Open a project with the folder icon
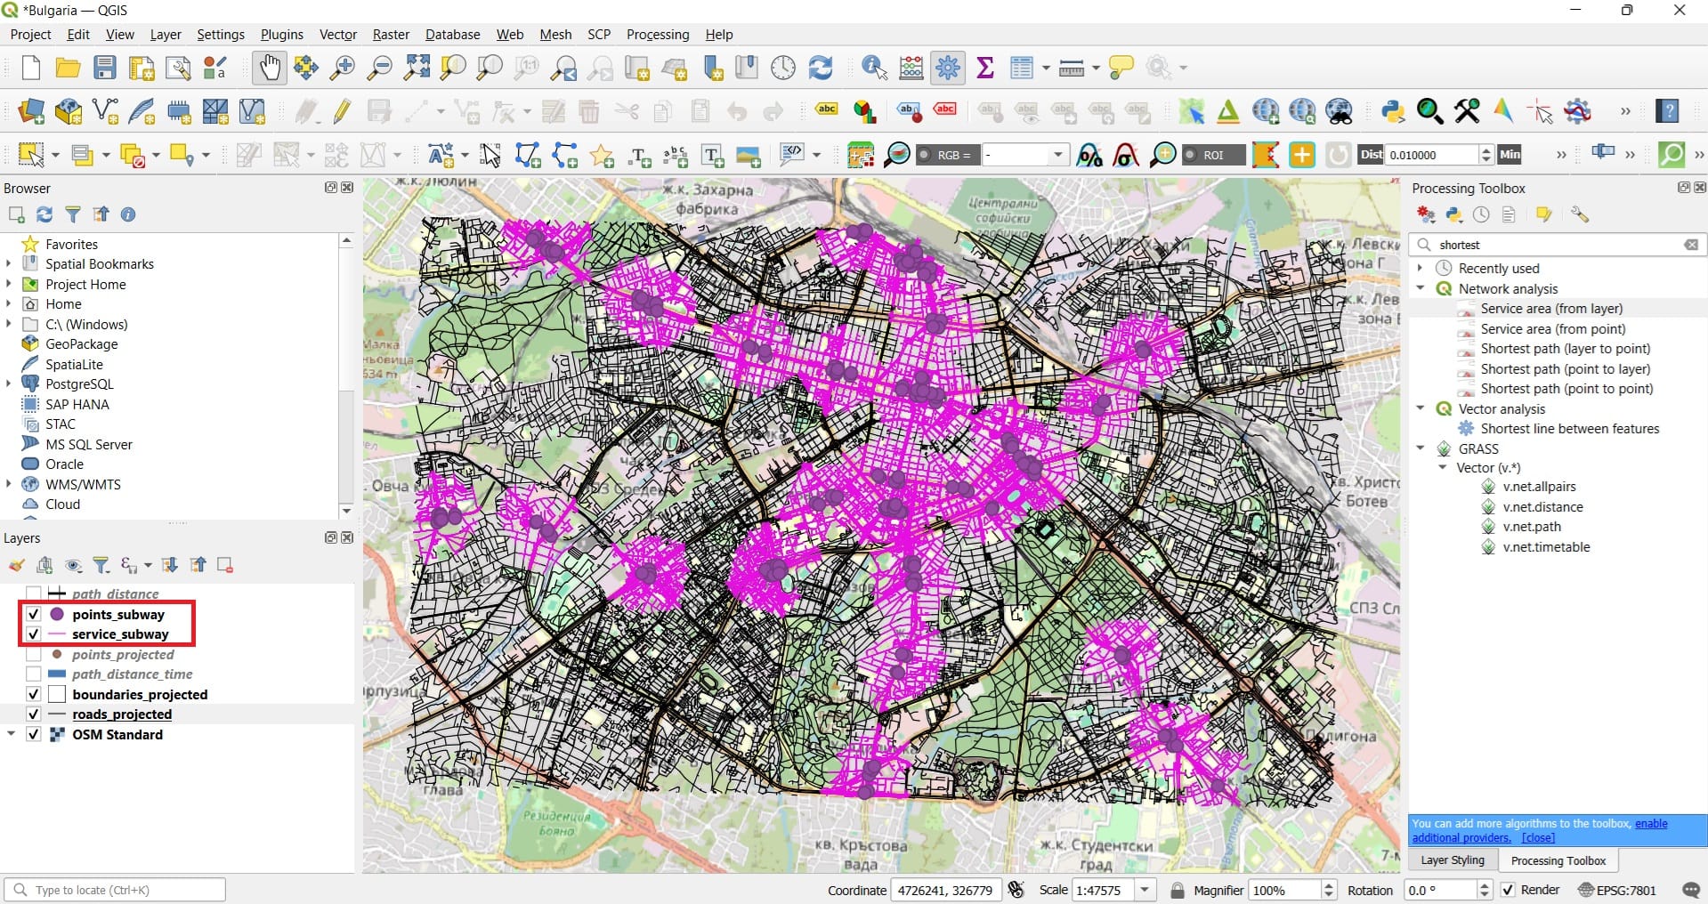 point(68,68)
